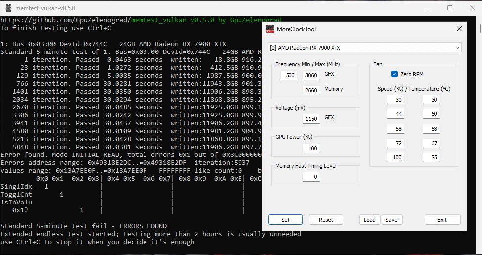Click the Save button
This screenshot has height=255, width=482.
(x=391, y=220)
